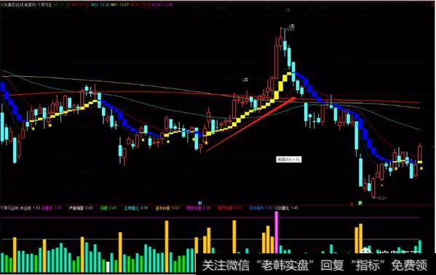Select the 今日量比 1.45 legend label
Image resolution: width=436 pixels, height=275 pixels.
(x=286, y=208)
